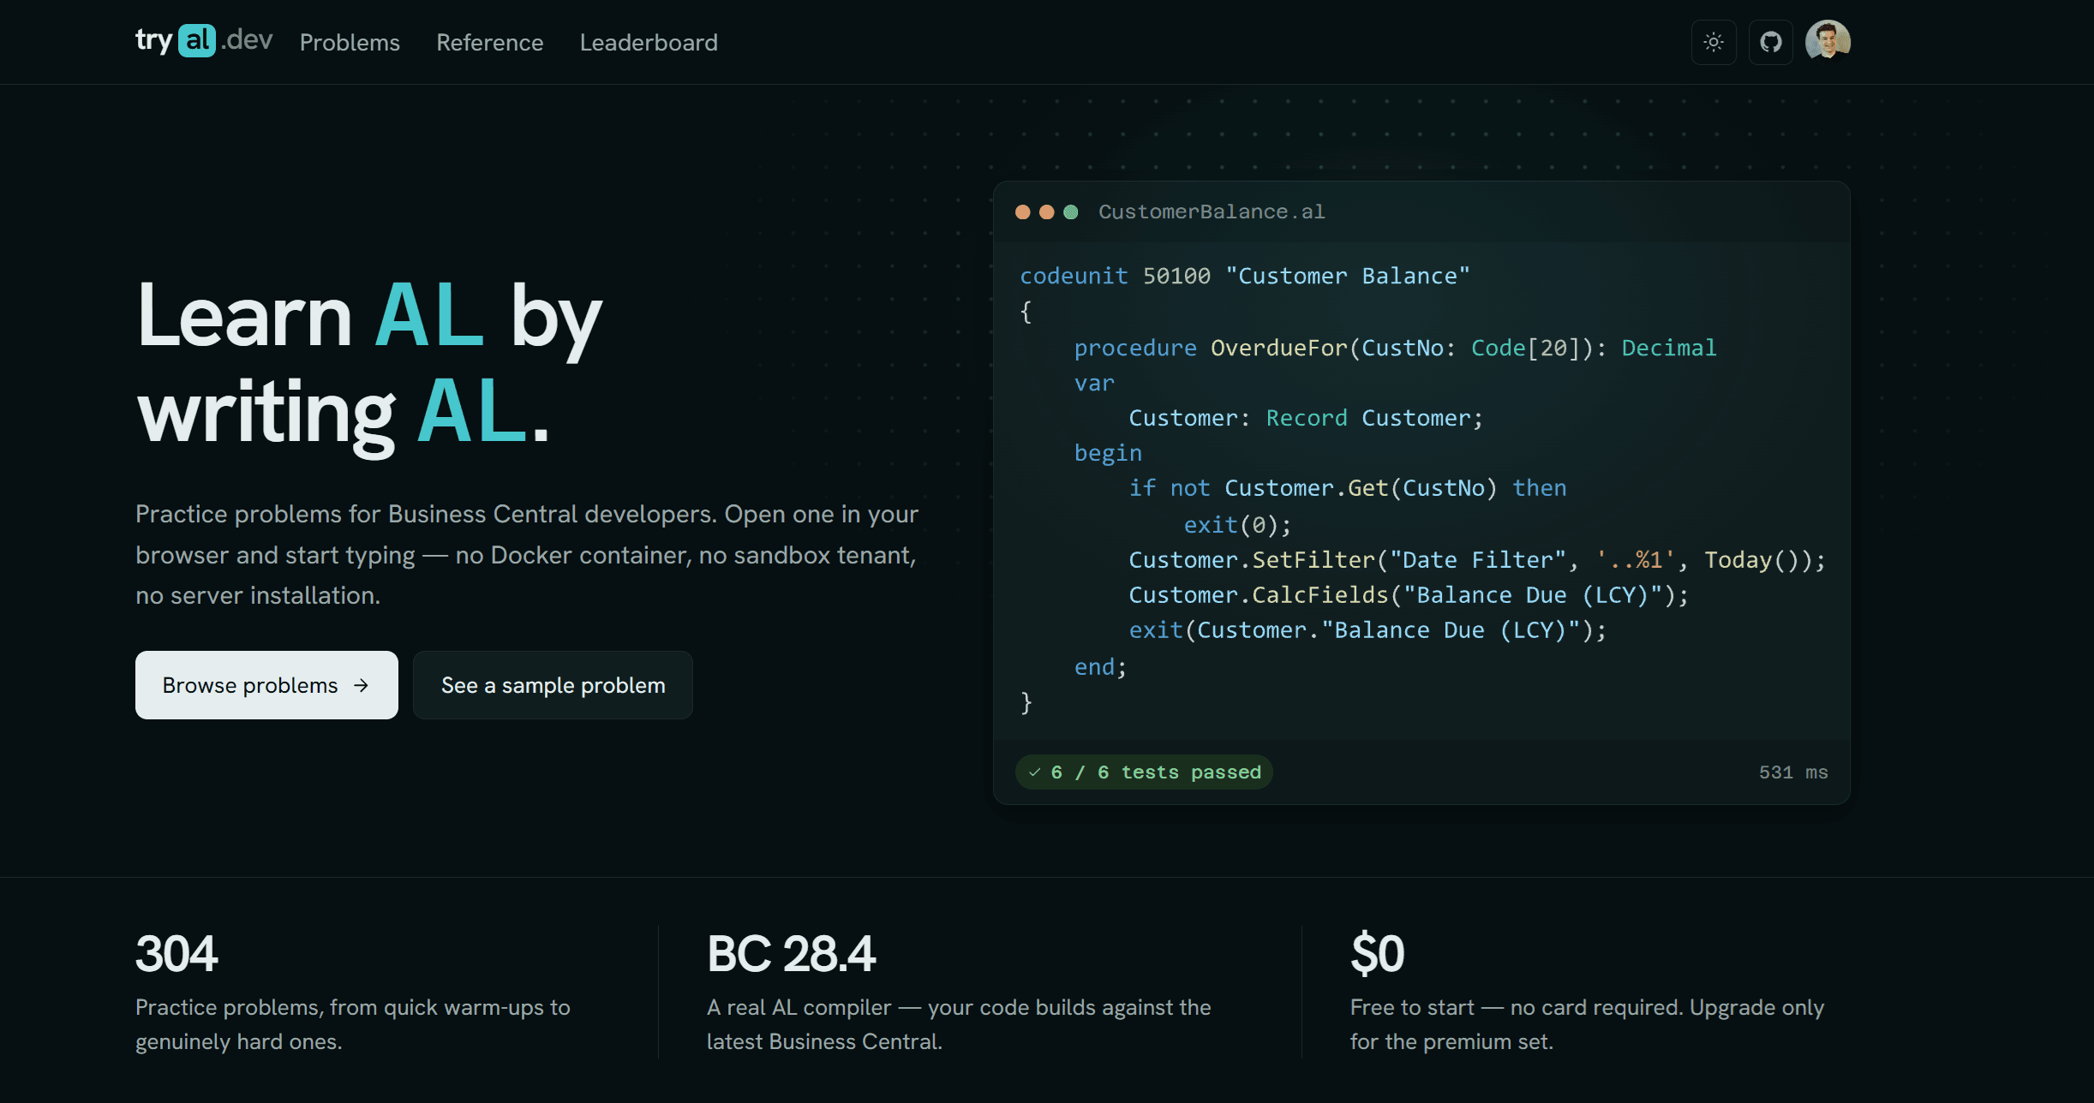
Task: Click the green window dot
Action: [1070, 212]
